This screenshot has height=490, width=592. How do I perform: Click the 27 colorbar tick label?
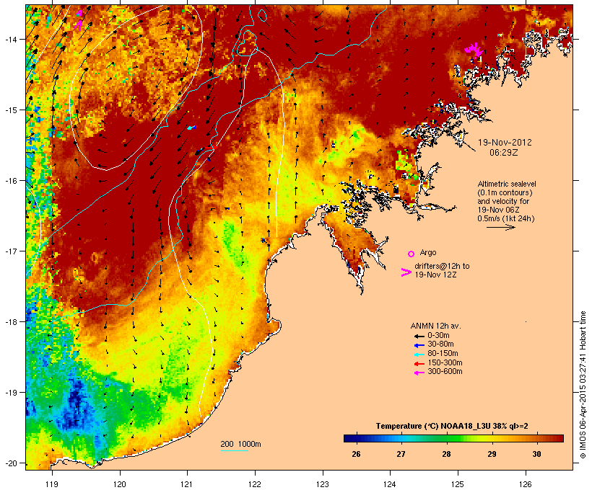[x=401, y=454]
